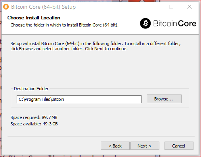201x157 pixels.
Task: Click the black Bitcoin Core logo circle
Action: click(145, 23)
